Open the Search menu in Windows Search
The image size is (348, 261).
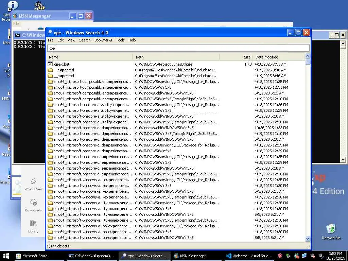click(85, 40)
